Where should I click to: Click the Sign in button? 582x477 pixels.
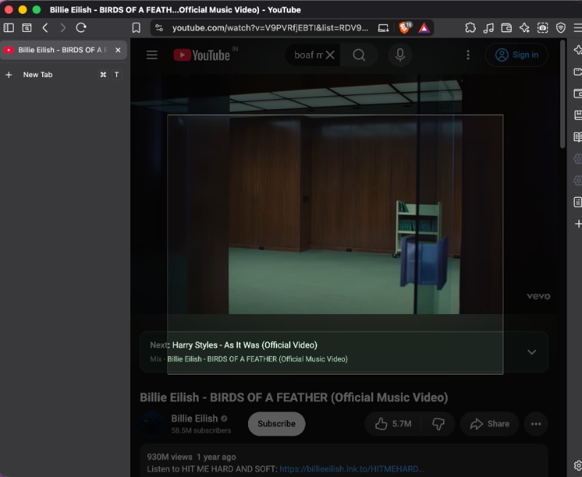coord(517,55)
